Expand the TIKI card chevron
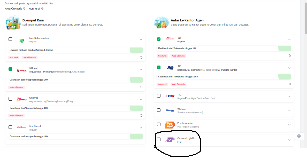This screenshot has width=307, height=160. pyautogui.click(x=289, y=97)
